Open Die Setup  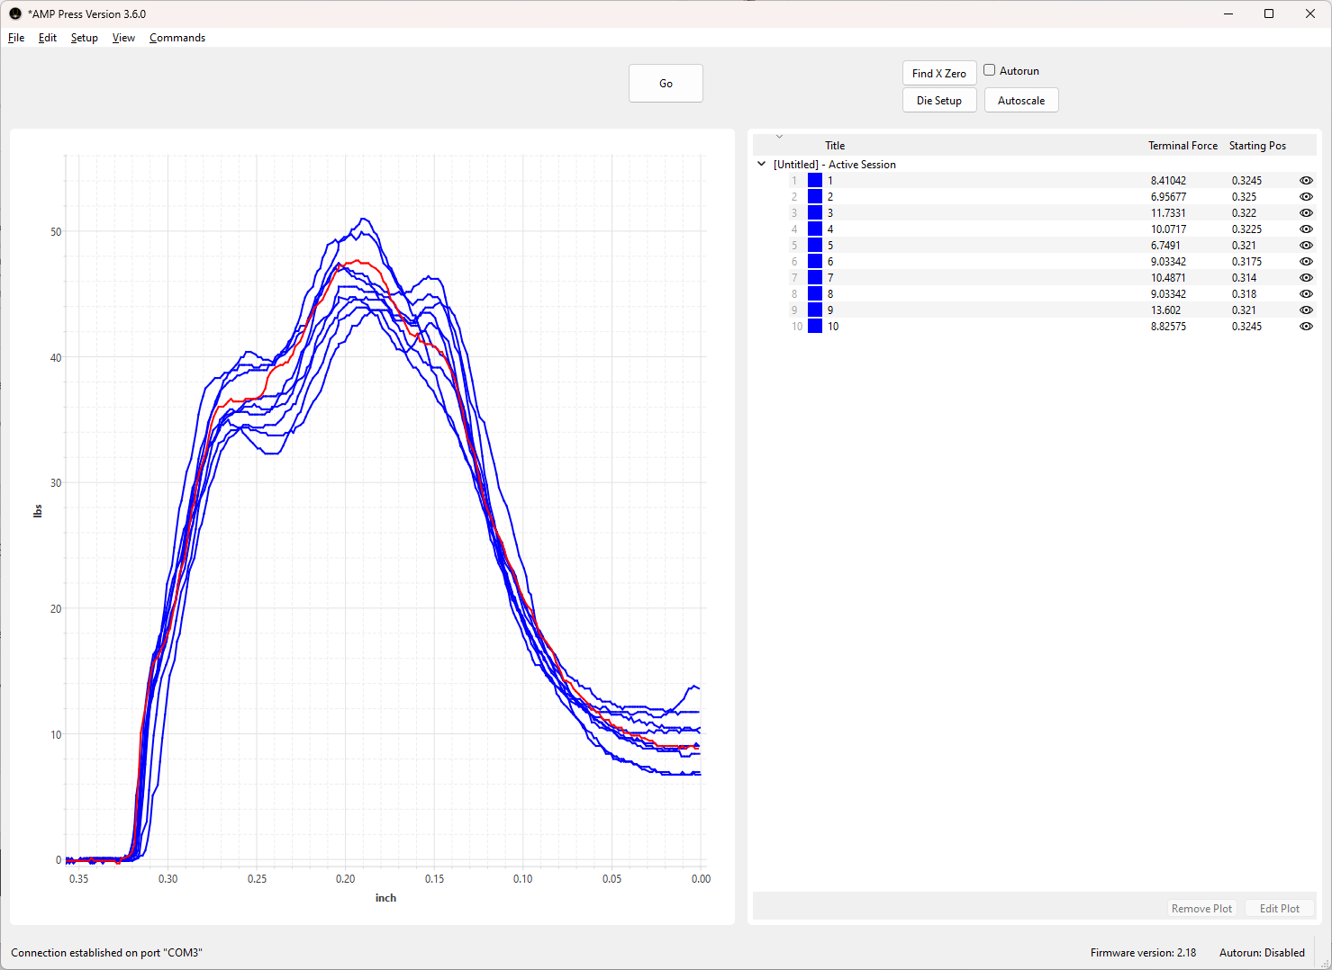pos(939,101)
